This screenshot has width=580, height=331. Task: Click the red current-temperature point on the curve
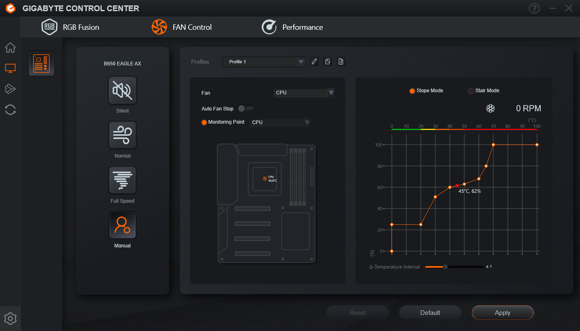coord(457,186)
